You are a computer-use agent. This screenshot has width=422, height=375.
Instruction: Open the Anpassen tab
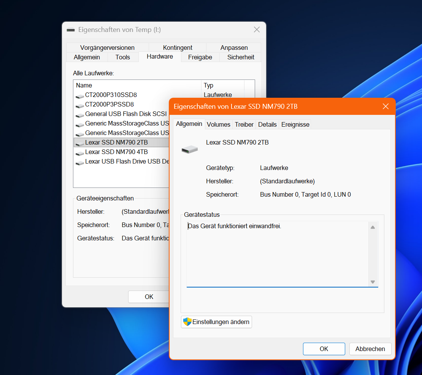coord(234,48)
